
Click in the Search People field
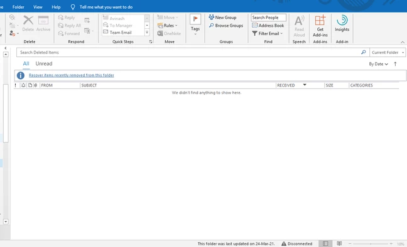pyautogui.click(x=268, y=18)
